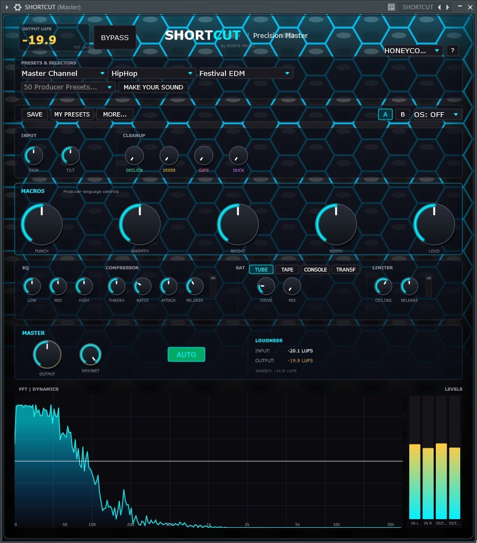Click the DEESS cleanup knob
Screen dimensions: 477x543
[x=169, y=156]
